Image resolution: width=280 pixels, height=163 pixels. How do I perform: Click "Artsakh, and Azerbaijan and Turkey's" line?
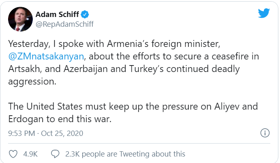click(86, 69)
